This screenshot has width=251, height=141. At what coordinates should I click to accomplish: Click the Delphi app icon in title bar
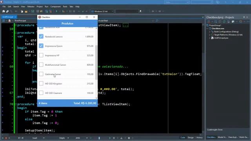[x=2, y=2]
